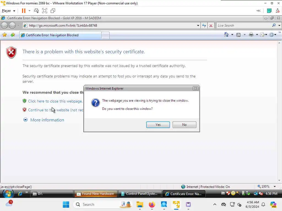Click the Windows 11 Start button
Image resolution: width=282 pixels, height=211 pixels.
pyautogui.click(x=66, y=204)
